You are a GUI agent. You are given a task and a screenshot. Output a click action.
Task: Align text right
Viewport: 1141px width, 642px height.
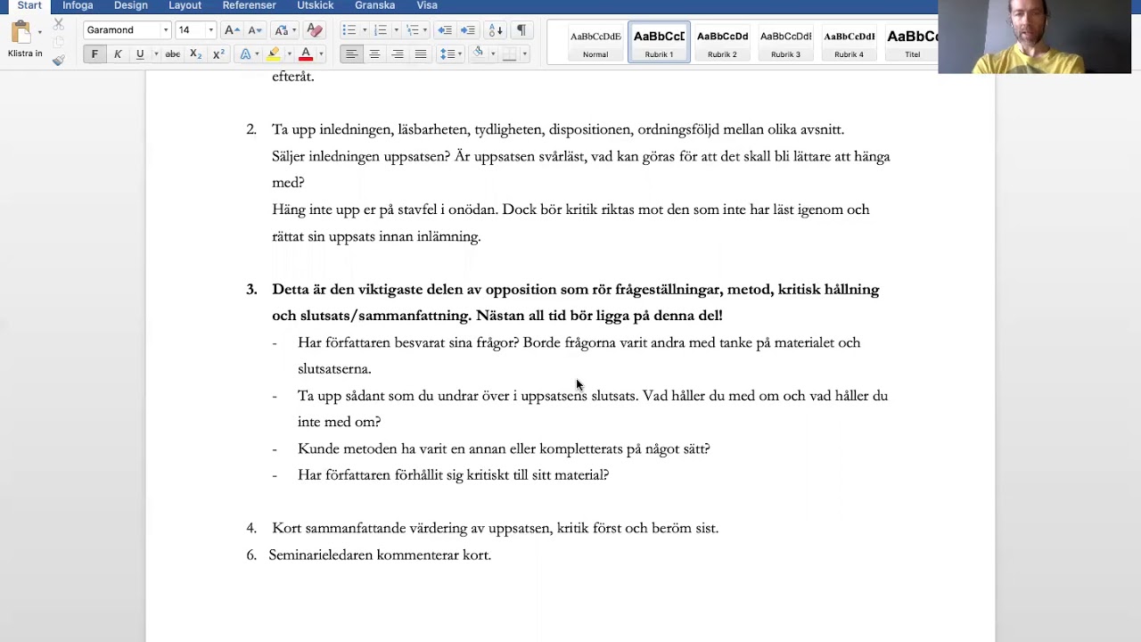398,54
